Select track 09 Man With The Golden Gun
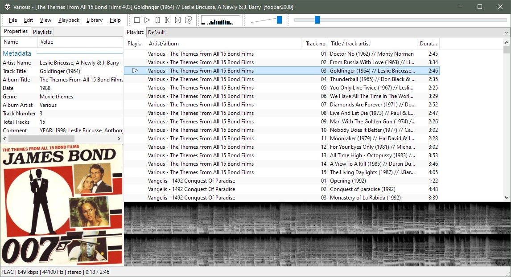Screen dimensions: 511x277 281,122
